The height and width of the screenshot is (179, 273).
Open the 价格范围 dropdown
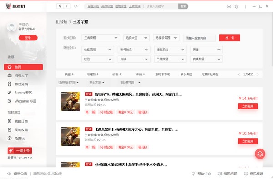pyautogui.click(x=98, y=50)
